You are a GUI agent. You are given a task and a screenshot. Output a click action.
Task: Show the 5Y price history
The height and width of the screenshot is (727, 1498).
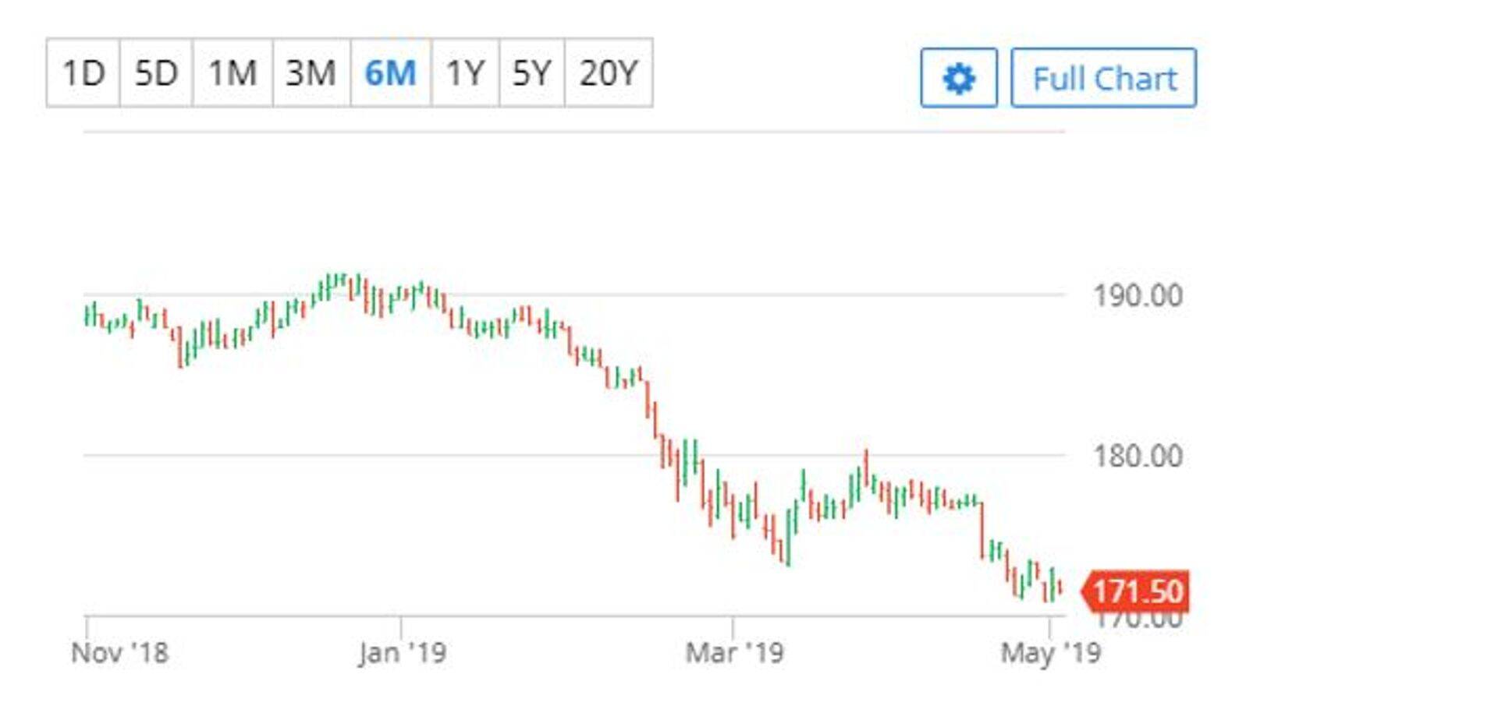click(531, 73)
